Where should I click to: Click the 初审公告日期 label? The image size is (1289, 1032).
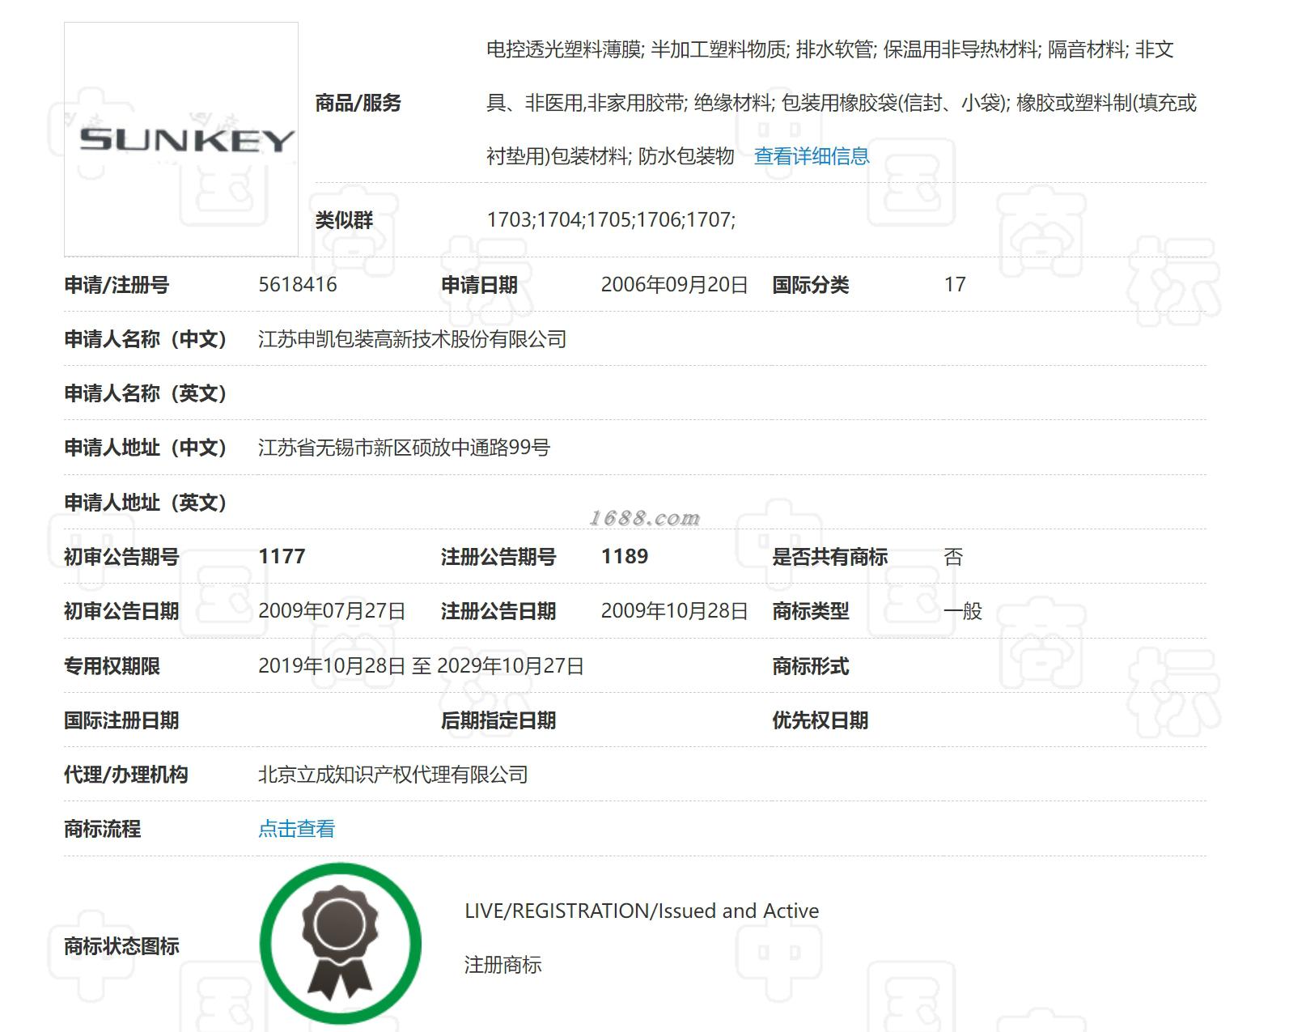pos(121,611)
